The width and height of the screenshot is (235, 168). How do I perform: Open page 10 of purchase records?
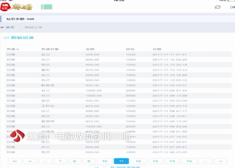pyautogui.click(x=105, y=161)
